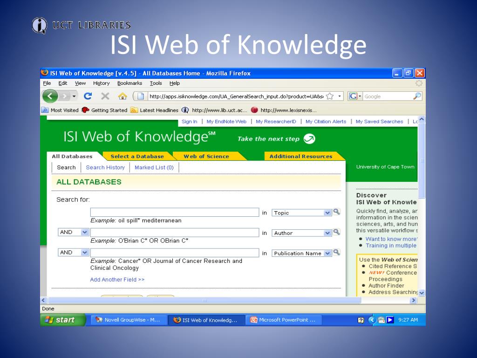Click the Firefox back arrow button

coord(50,96)
